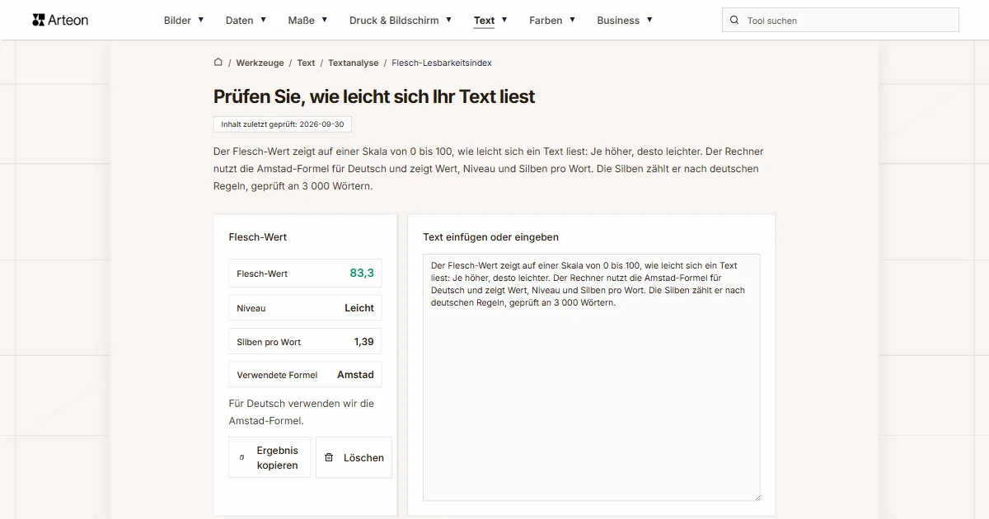Viewport: 989px width, 519px height.
Task: Go to Text breadcrumb link
Action: (306, 63)
